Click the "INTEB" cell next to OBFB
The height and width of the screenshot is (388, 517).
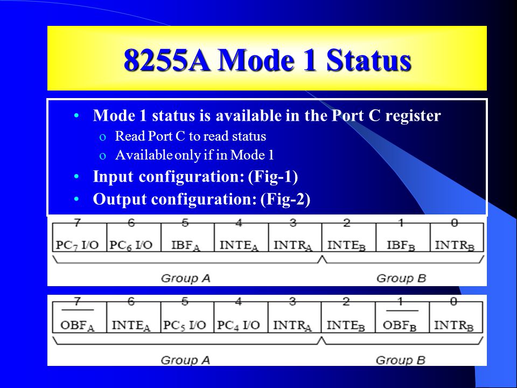point(348,318)
